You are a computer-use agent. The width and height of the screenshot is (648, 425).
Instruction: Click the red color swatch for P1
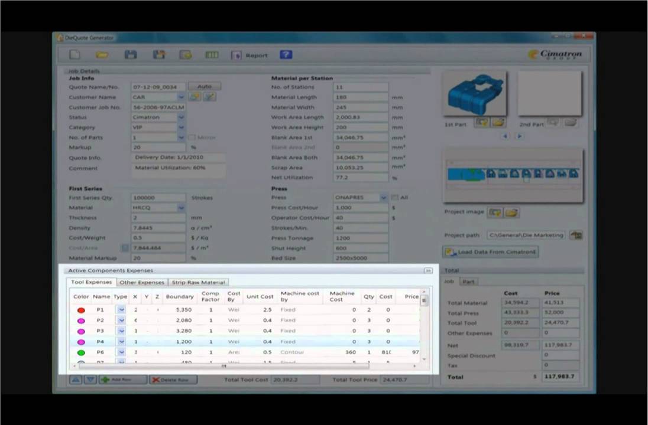[x=81, y=310]
